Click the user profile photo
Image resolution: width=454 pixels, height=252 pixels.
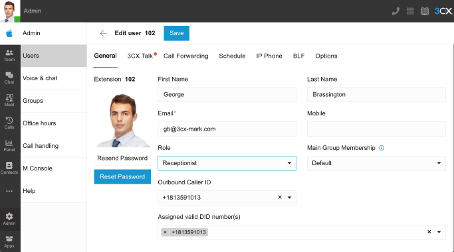point(123,120)
